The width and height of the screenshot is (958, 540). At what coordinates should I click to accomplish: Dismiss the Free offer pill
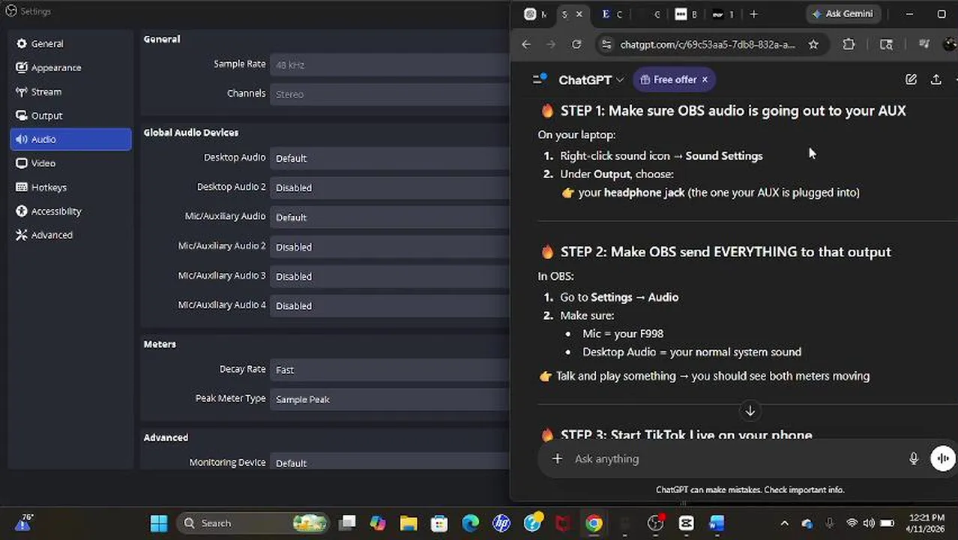pos(705,79)
